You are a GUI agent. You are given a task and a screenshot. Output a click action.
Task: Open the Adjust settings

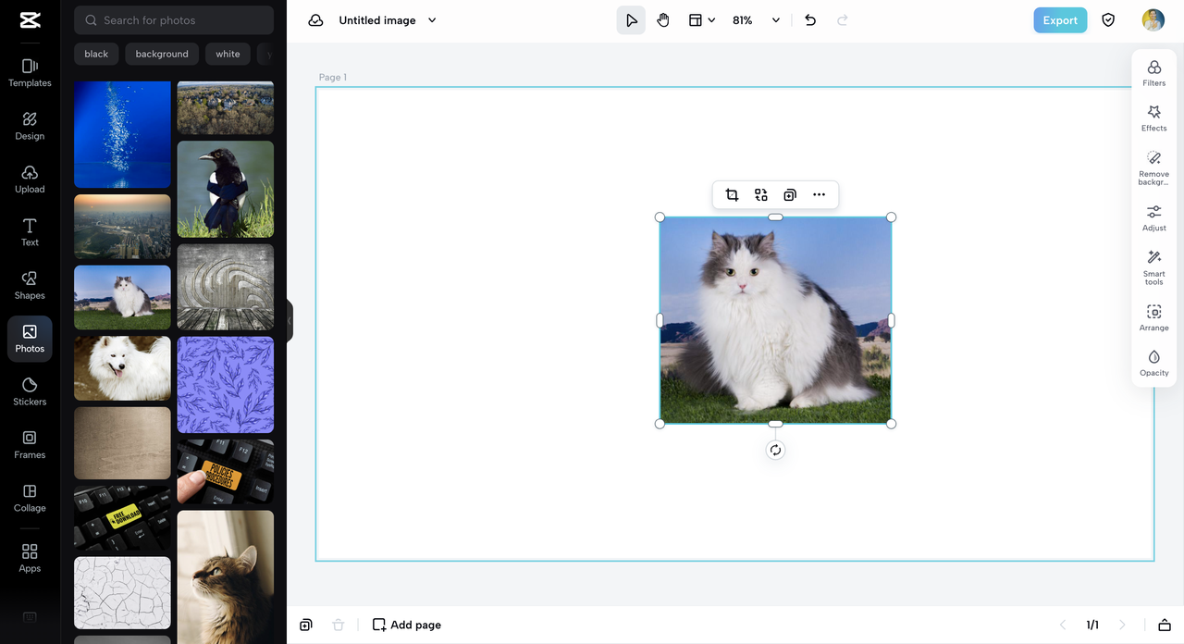click(x=1153, y=217)
